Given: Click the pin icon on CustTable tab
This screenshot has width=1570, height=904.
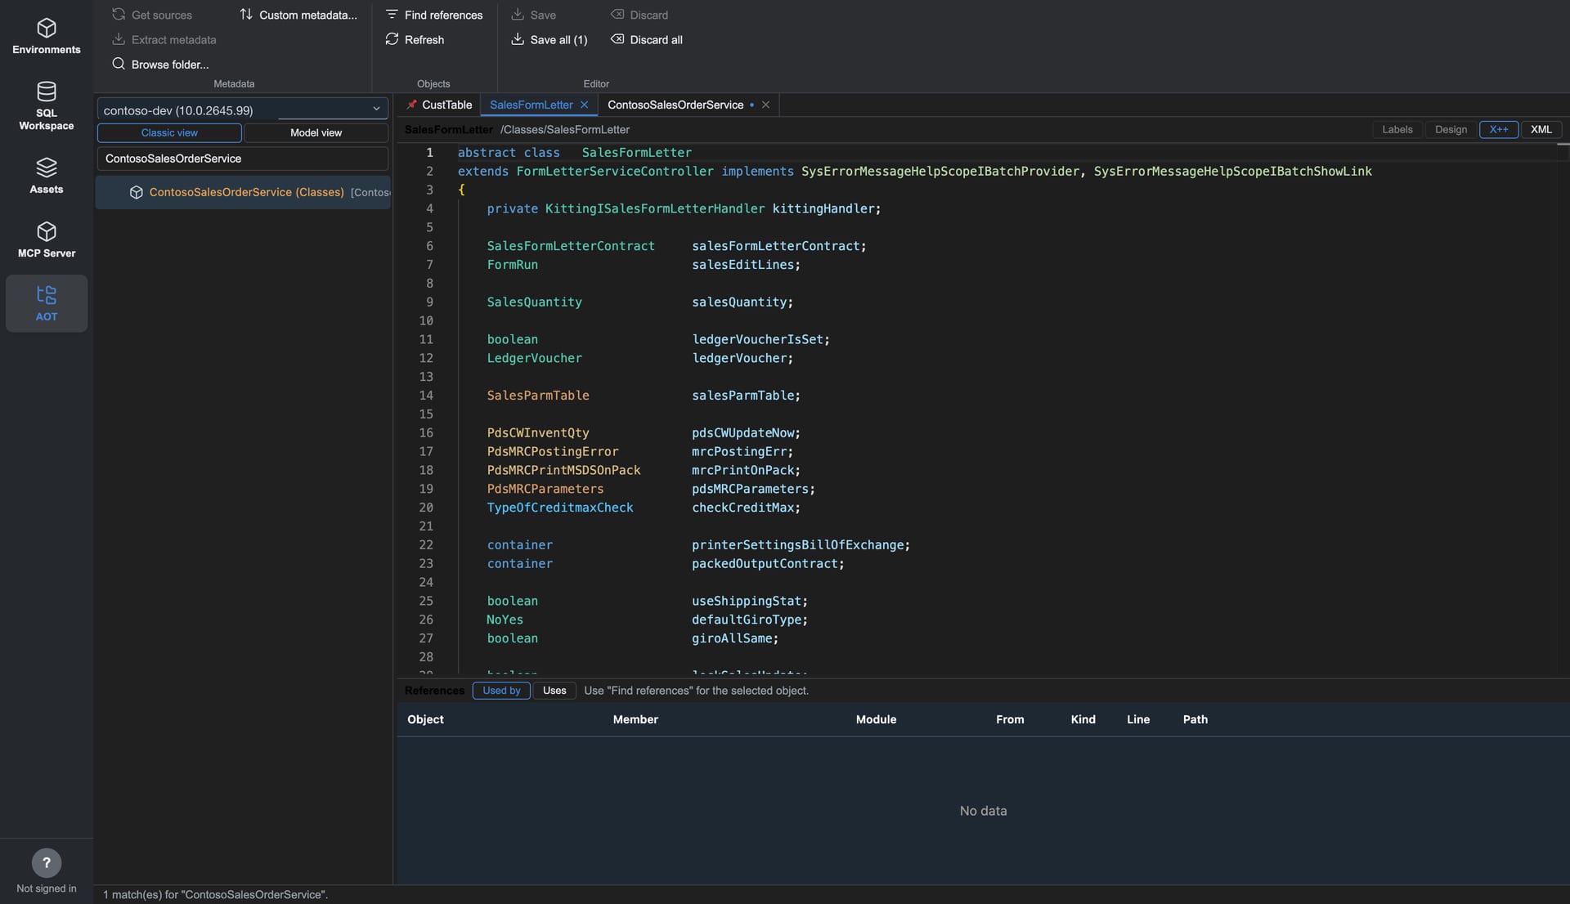Looking at the screenshot, I should (412, 105).
